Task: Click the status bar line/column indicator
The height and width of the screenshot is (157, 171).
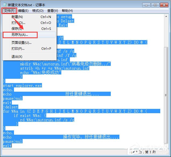Action: point(144,152)
